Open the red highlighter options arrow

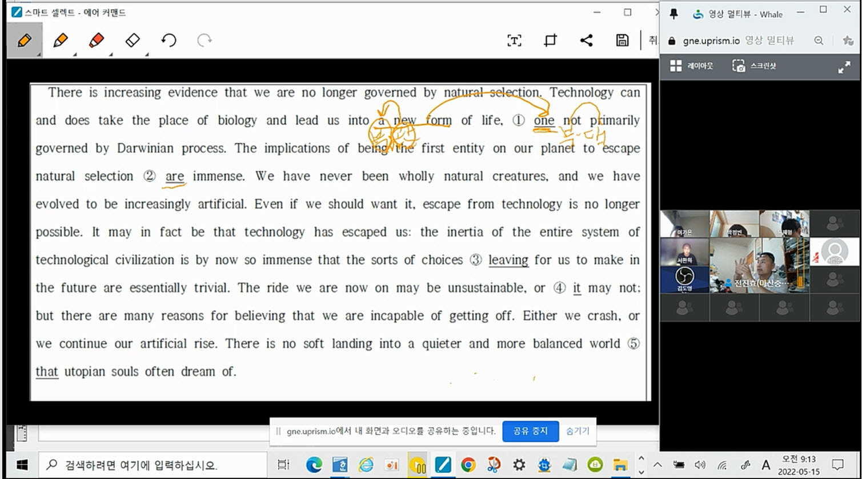[111, 55]
